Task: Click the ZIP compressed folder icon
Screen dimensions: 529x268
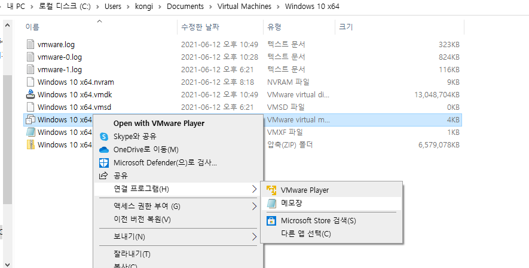Action: [30, 144]
